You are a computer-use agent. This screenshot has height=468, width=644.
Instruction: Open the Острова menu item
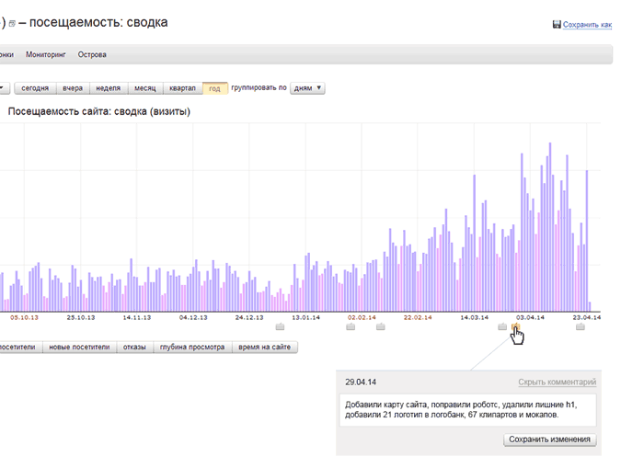[x=92, y=55]
